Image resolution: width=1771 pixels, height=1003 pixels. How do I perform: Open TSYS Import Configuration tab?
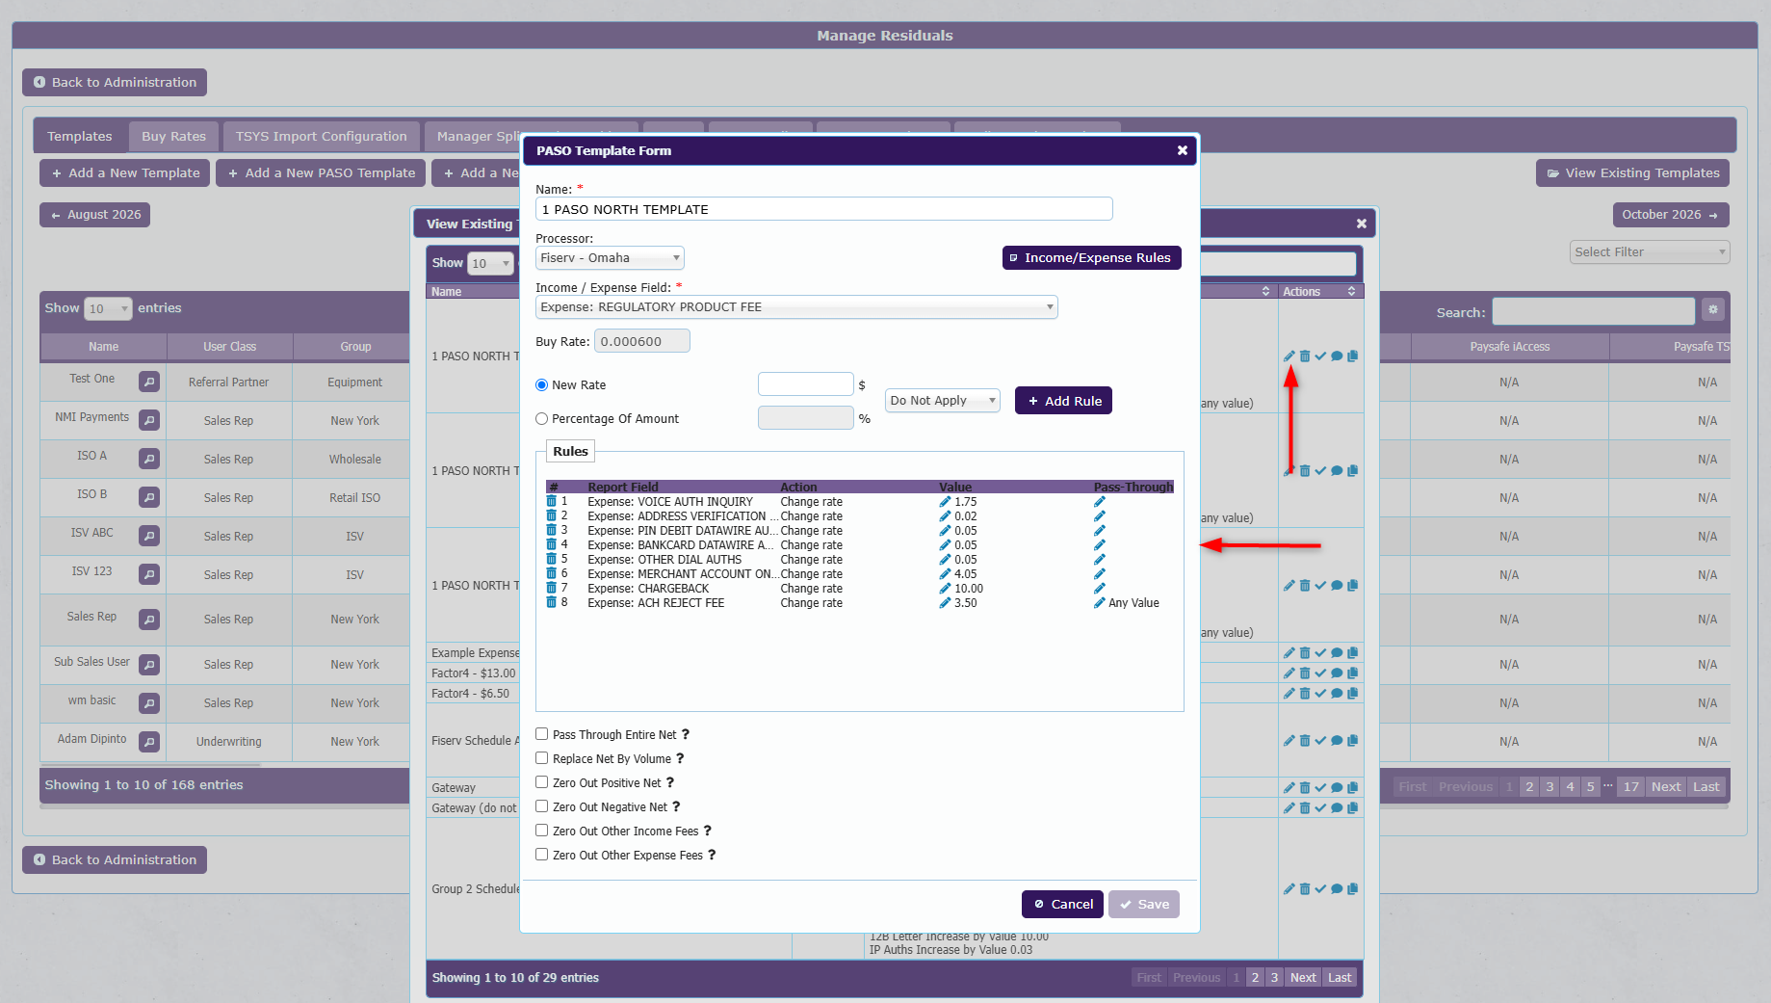tap(322, 136)
